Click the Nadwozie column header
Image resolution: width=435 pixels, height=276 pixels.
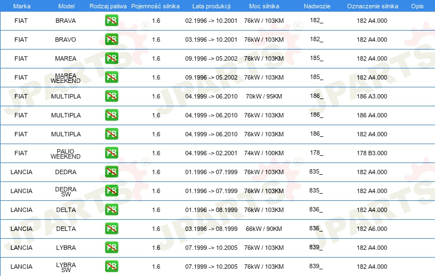317,6
